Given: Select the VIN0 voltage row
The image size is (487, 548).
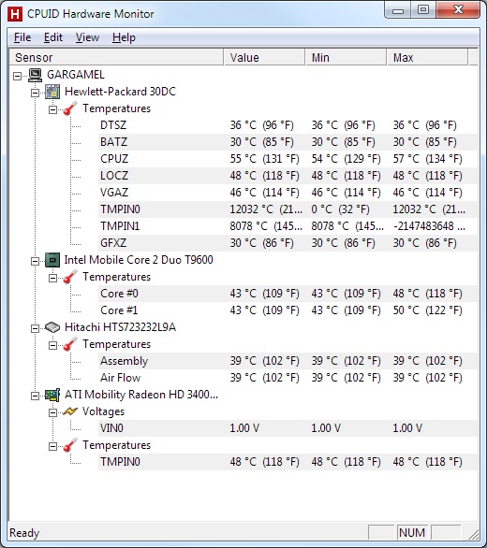Looking at the screenshot, I should click(288, 428).
